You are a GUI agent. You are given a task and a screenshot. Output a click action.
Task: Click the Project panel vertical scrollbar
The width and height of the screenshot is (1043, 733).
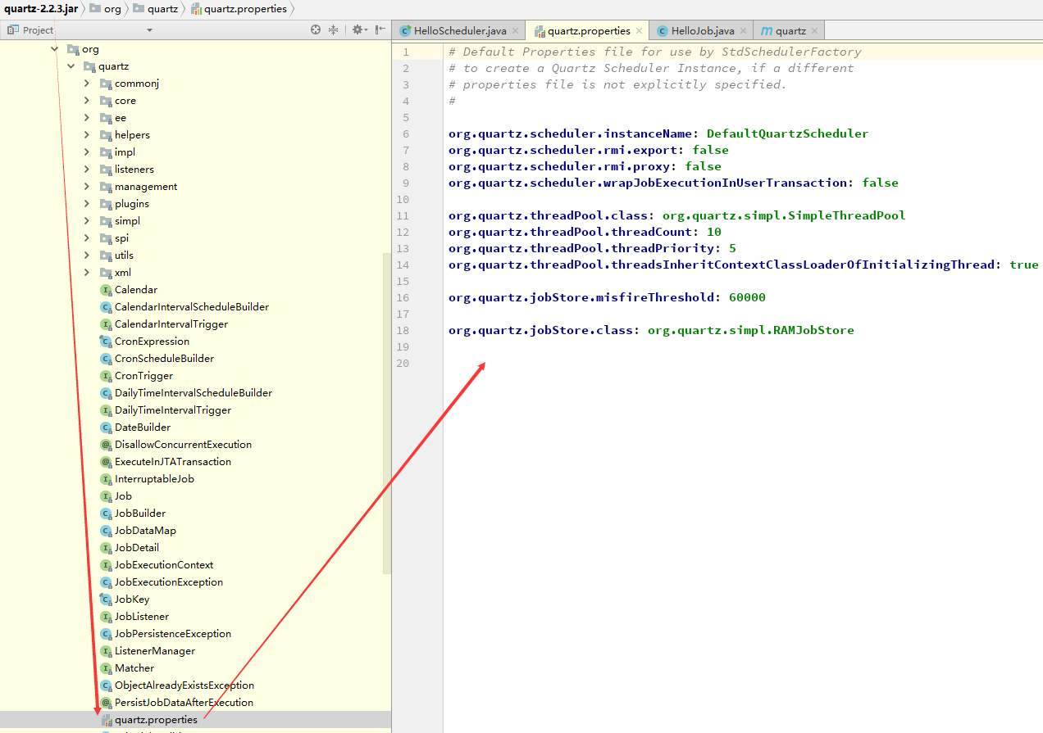click(x=387, y=413)
